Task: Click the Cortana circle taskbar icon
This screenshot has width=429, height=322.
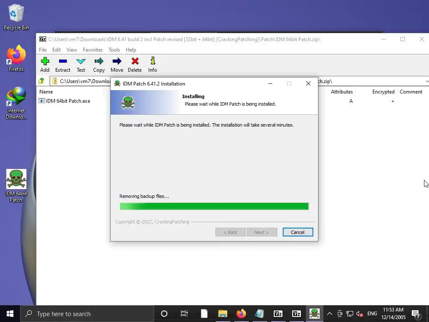Action: coord(164,314)
